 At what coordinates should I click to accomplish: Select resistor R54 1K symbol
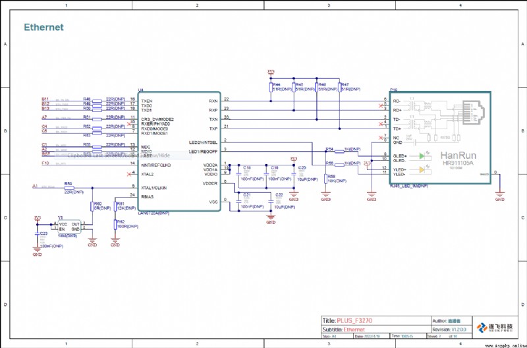pyautogui.click(x=339, y=152)
